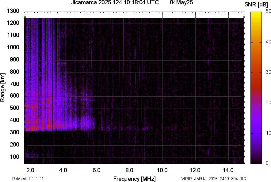Click the range tick label "1300"
Viewport: 271px width, 182px height.
pyautogui.click(x=13, y=11)
